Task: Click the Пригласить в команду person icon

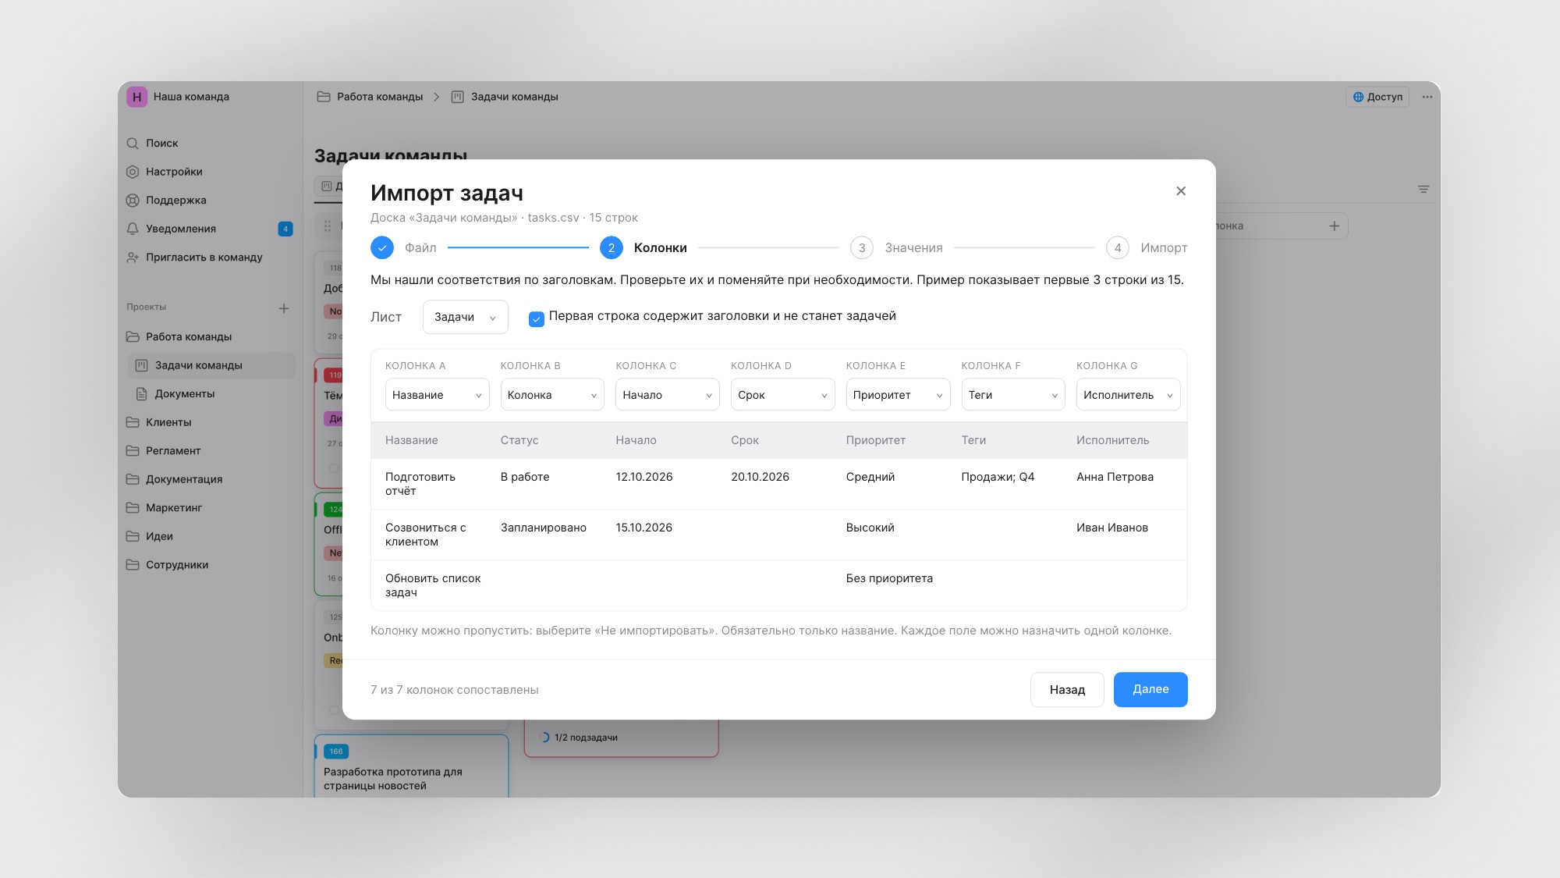Action: coord(133,258)
